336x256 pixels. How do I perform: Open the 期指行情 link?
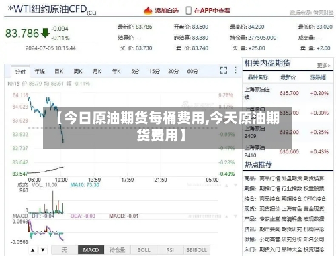click(x=269, y=188)
